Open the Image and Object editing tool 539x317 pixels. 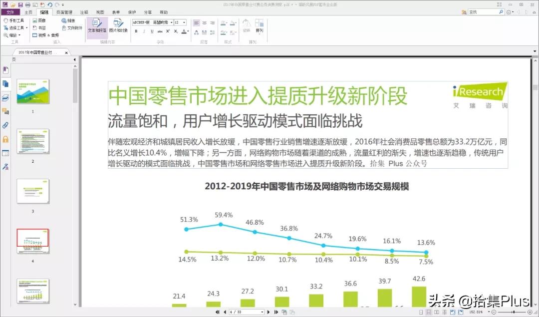[x=118, y=25]
